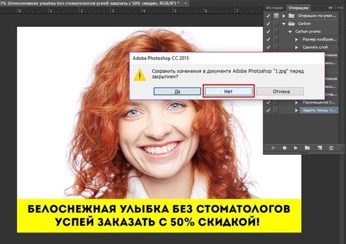Toggle the dialog icon for Операции по умол…
346x244 pixels.
point(276,15)
